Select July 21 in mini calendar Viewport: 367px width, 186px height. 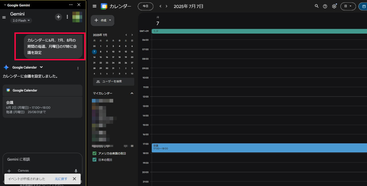pos(94,63)
